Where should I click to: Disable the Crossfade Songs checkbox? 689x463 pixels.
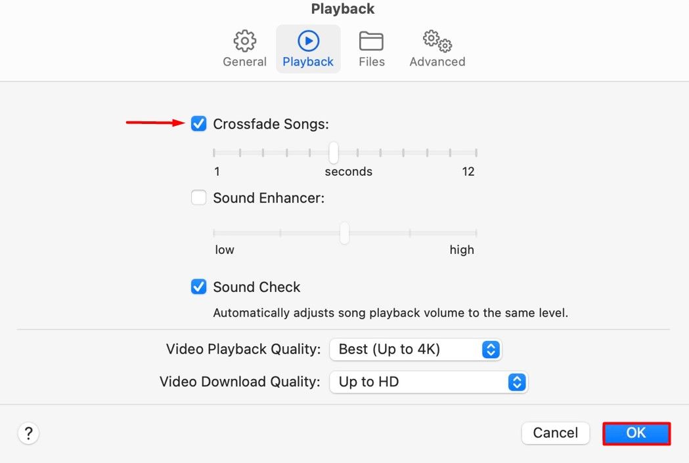198,123
